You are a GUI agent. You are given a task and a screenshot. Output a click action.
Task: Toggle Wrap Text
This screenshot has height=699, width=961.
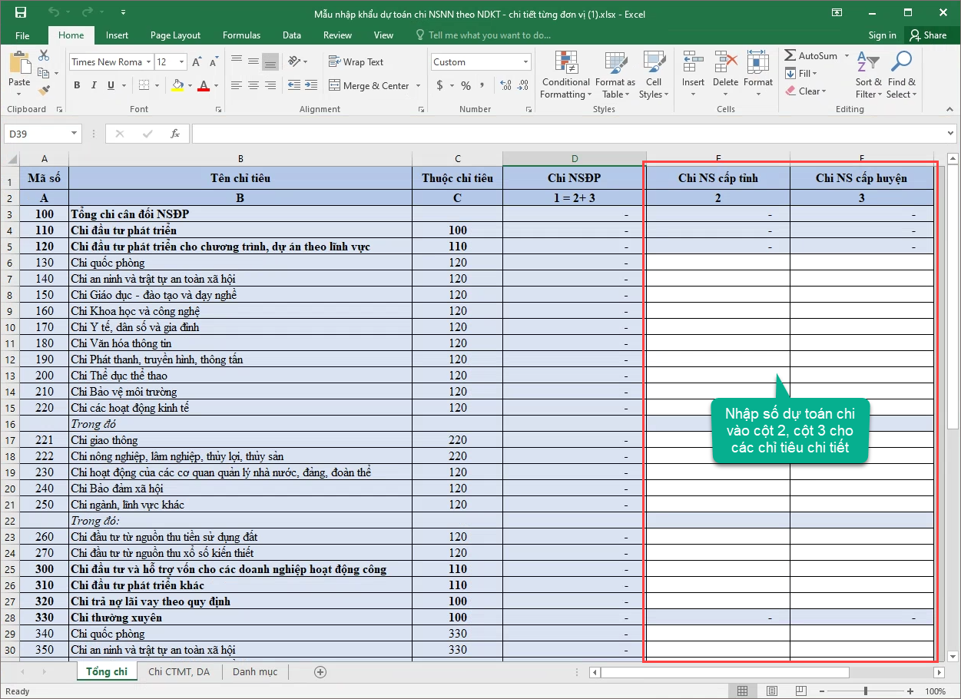(x=356, y=62)
